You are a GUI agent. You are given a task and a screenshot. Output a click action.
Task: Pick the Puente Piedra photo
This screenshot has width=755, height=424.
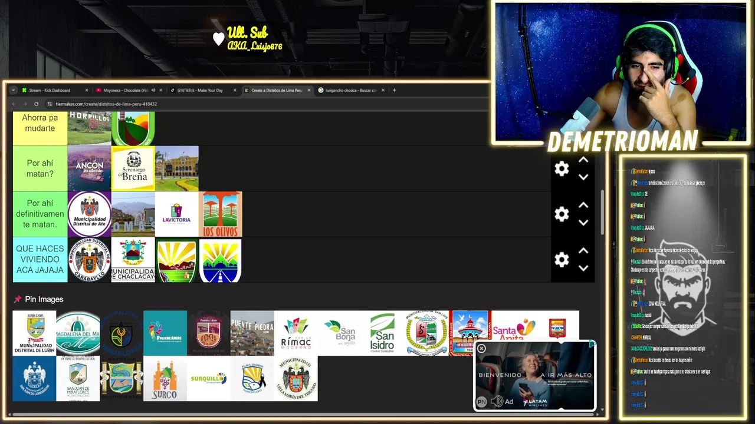(252, 333)
